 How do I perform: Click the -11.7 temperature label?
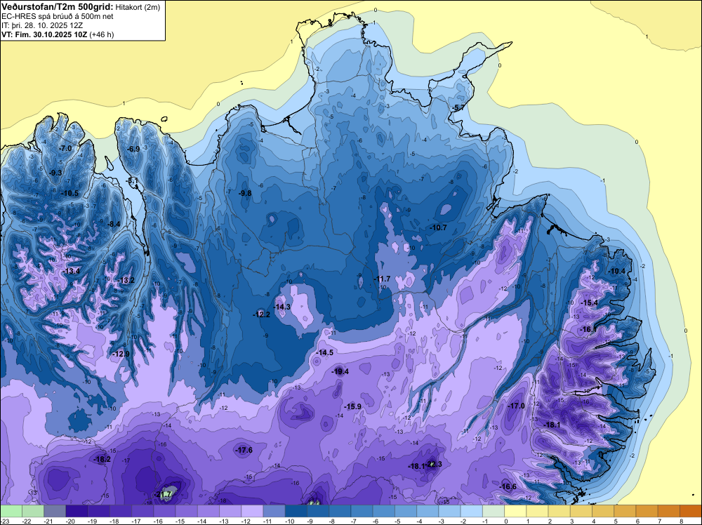383,279
